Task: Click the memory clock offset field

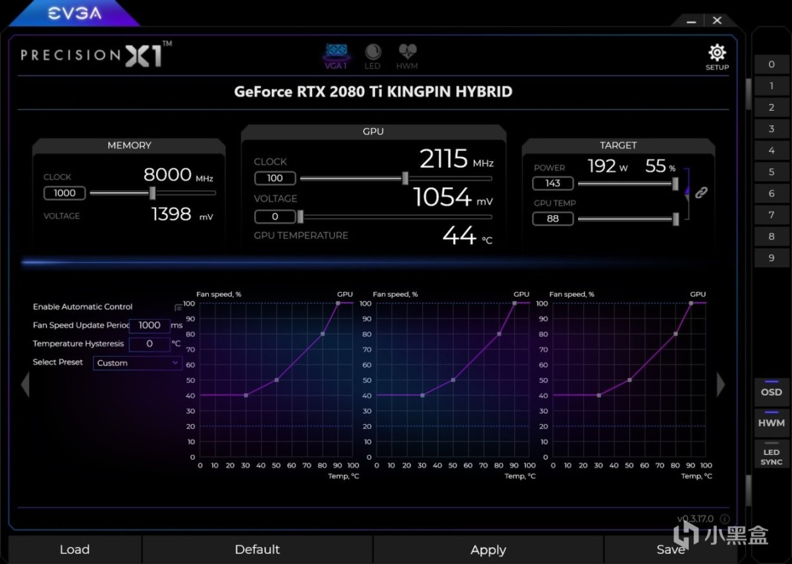Action: 64,193
